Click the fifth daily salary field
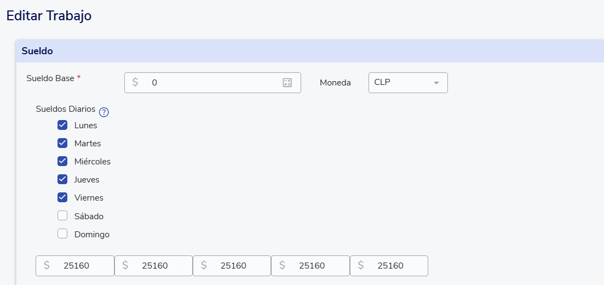Viewport: 604px width, 285px height. (389, 266)
